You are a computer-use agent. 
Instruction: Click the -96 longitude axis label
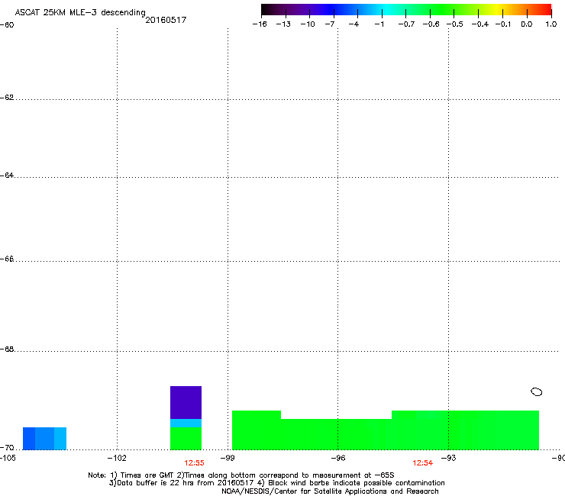338,458
